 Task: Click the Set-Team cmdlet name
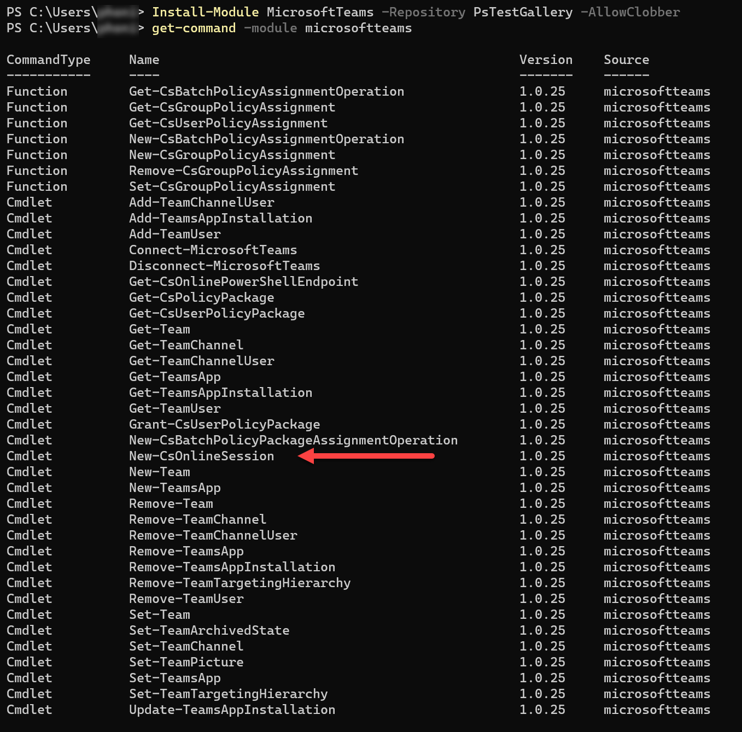pyautogui.click(x=160, y=614)
